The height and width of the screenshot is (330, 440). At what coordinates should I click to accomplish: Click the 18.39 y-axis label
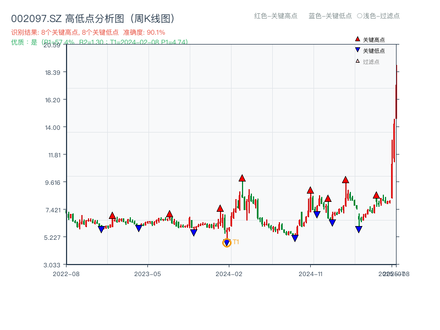(x=52, y=73)
